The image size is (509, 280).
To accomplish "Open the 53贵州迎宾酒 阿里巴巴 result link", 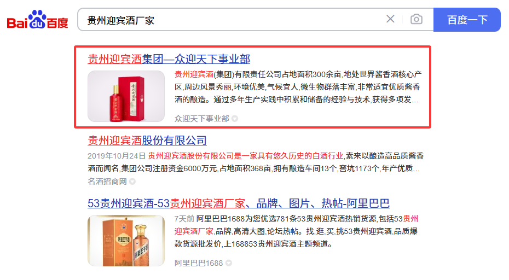I will [x=239, y=203].
